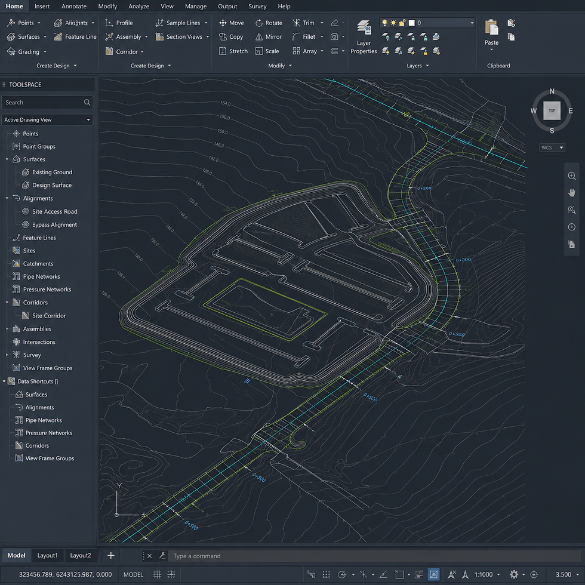Viewport: 585px width, 585px height.
Task: Click the Points button in ribbon
Action: coord(23,23)
